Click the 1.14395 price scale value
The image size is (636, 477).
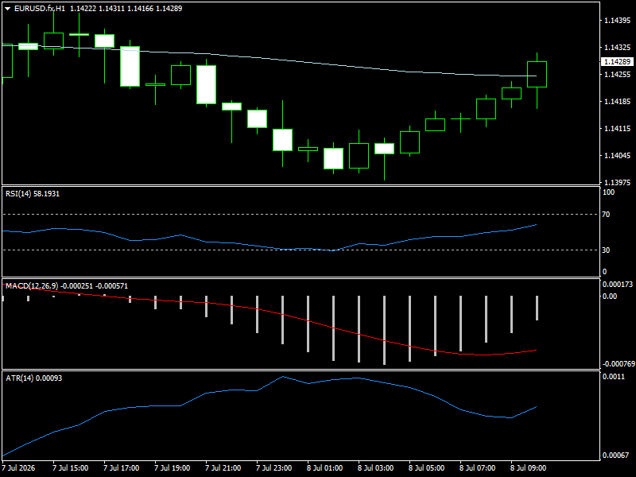pyautogui.click(x=618, y=21)
